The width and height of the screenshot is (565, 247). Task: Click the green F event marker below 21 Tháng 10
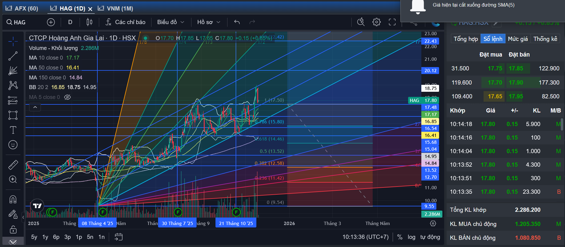236,212
